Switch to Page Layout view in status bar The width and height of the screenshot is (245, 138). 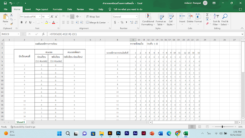tap(200, 127)
